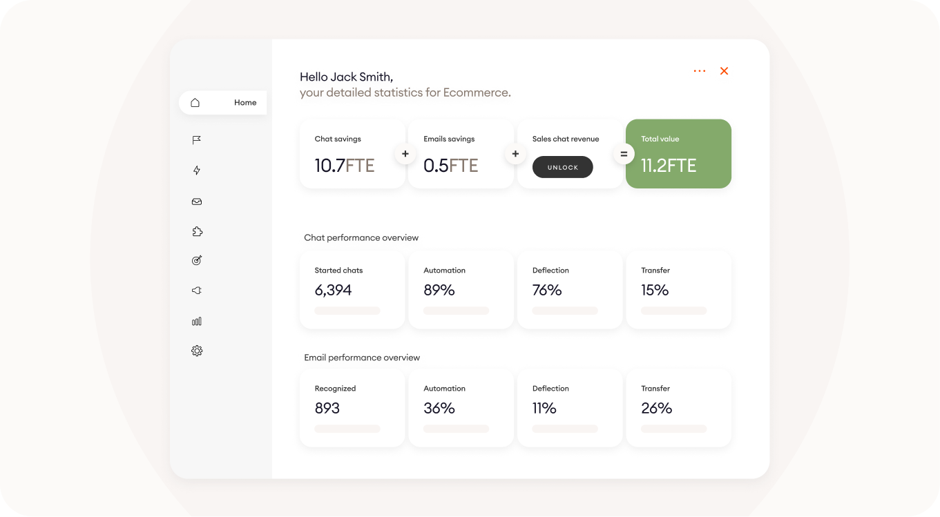Click the Transfer 26% card

(678, 407)
